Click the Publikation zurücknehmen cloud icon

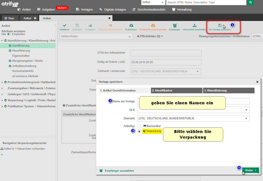point(153,25)
